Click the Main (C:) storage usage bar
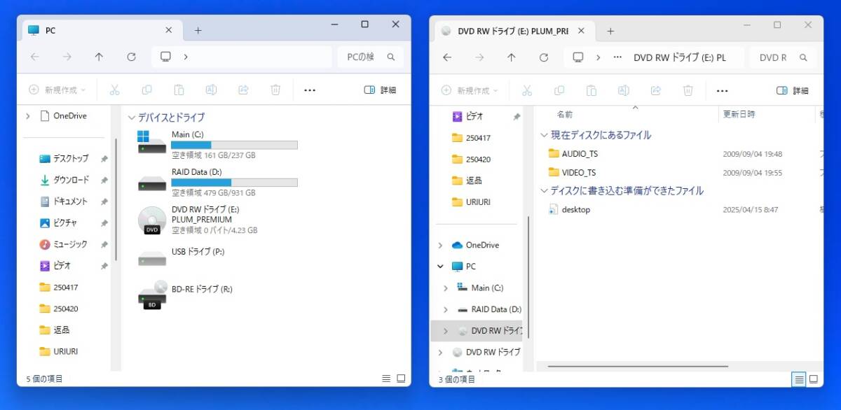Screen dimensions: 841x410 click(x=234, y=145)
